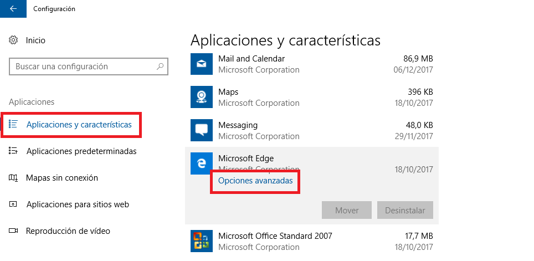The image size is (534, 261).
Task: Select the Microsoft Edge entry name
Action: (246, 158)
